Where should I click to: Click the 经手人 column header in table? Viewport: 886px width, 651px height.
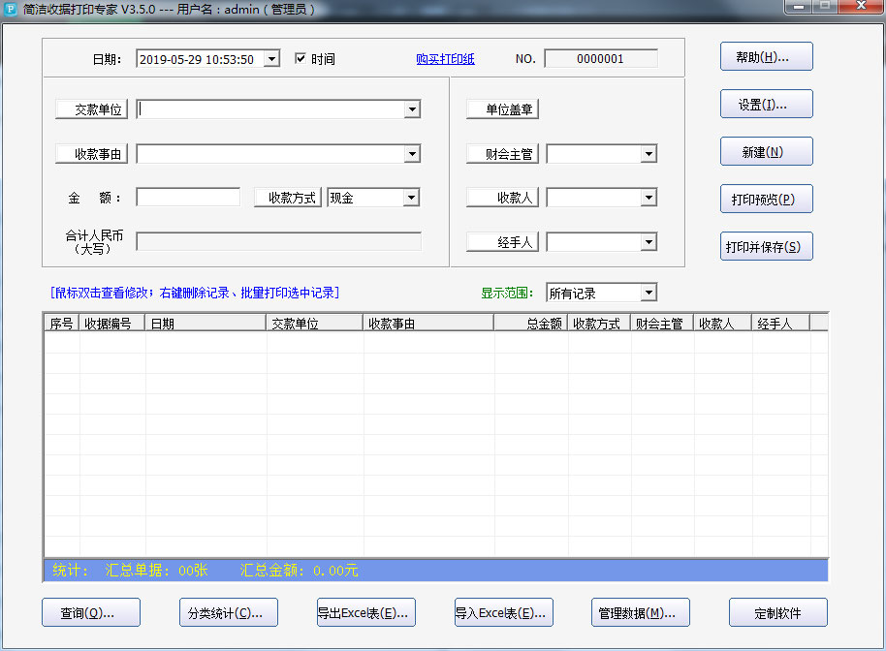coord(781,324)
